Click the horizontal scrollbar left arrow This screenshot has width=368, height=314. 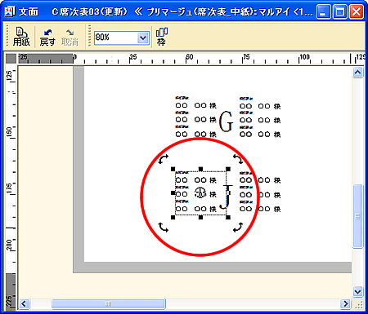(x=24, y=303)
